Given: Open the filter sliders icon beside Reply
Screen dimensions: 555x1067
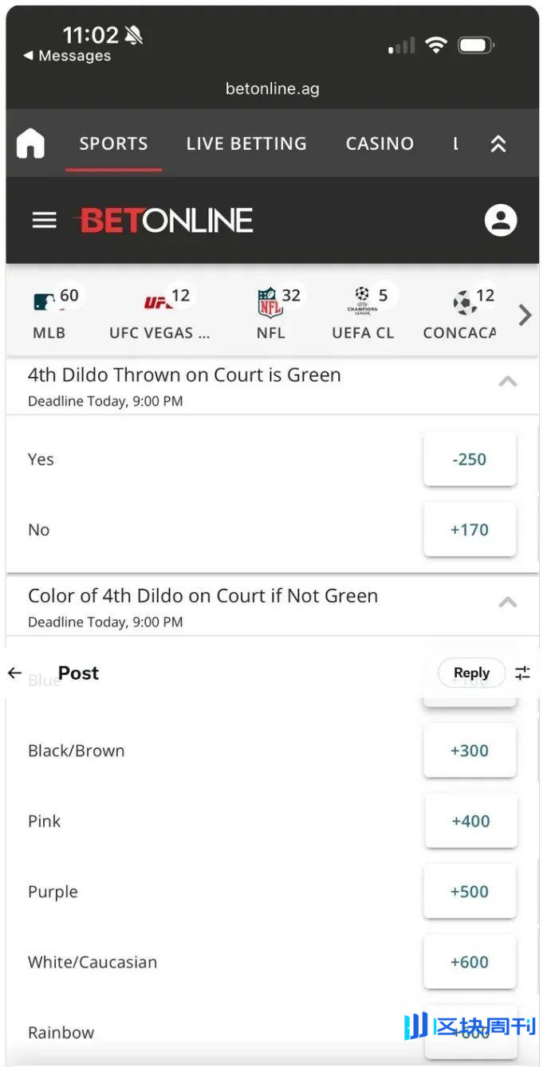Looking at the screenshot, I should click(x=522, y=673).
